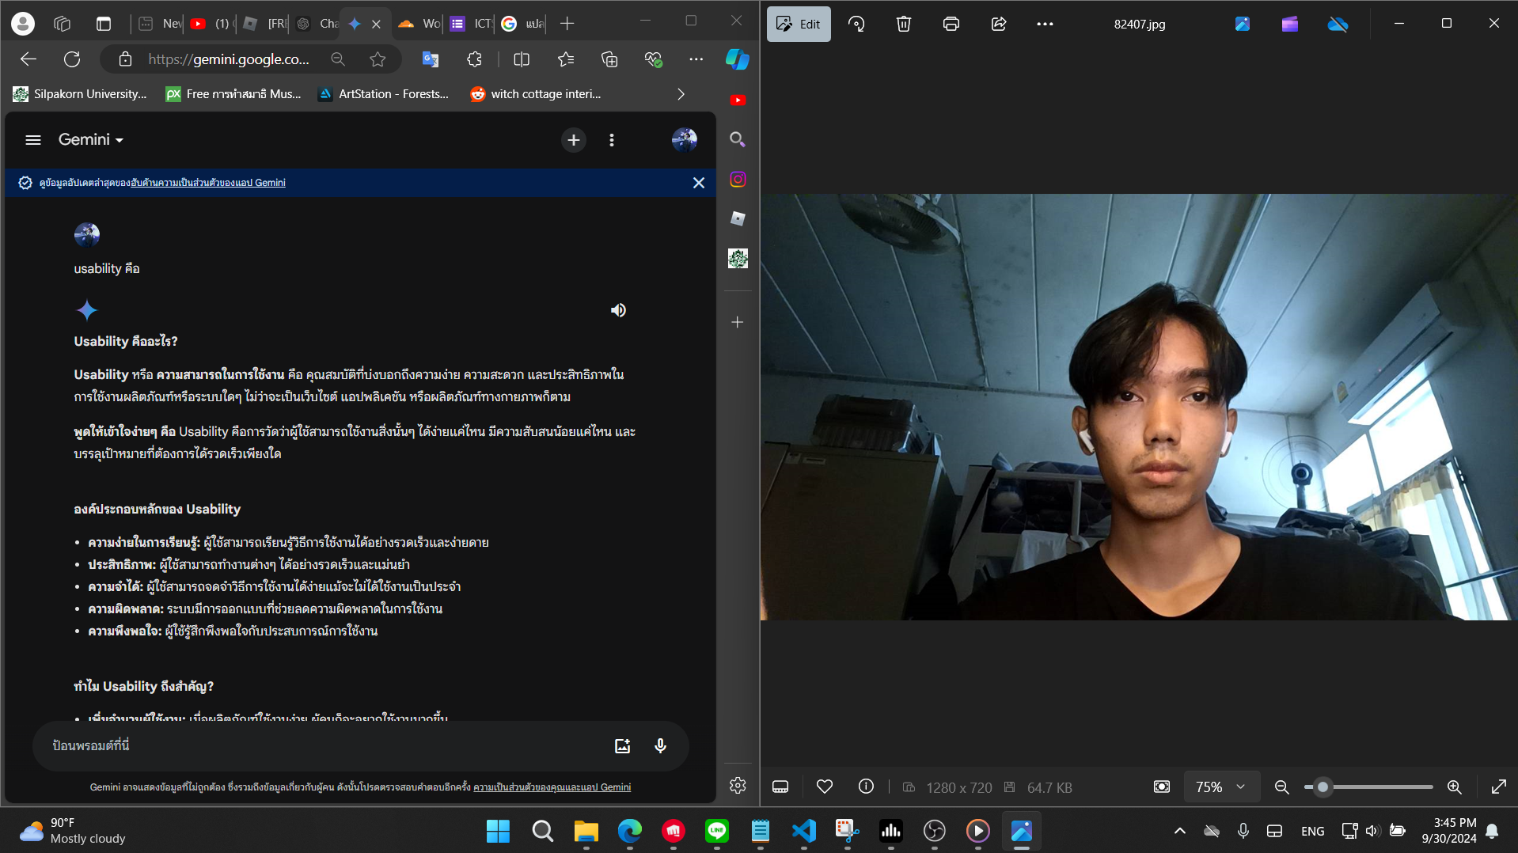Toggle the file info panel icon

click(866, 787)
